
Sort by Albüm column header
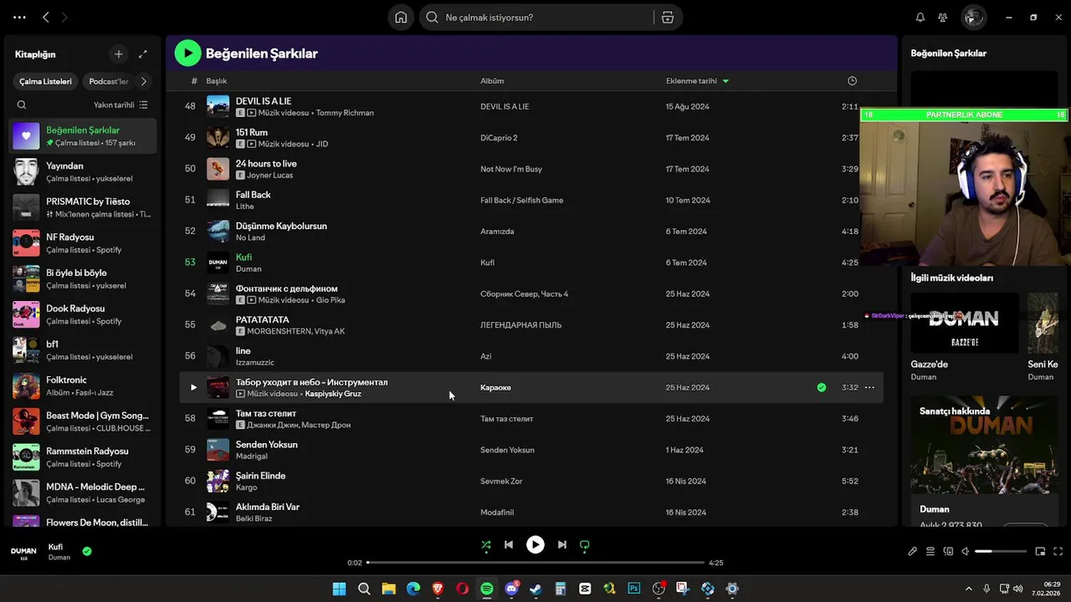click(492, 81)
